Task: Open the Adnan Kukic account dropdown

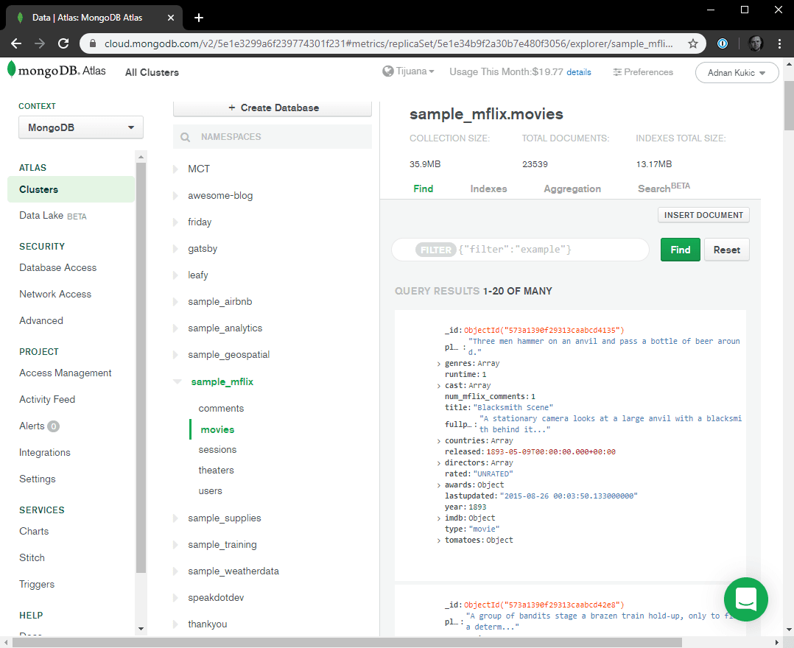Action: point(737,72)
